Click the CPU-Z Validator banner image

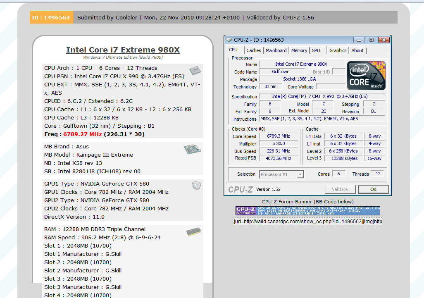click(x=308, y=211)
